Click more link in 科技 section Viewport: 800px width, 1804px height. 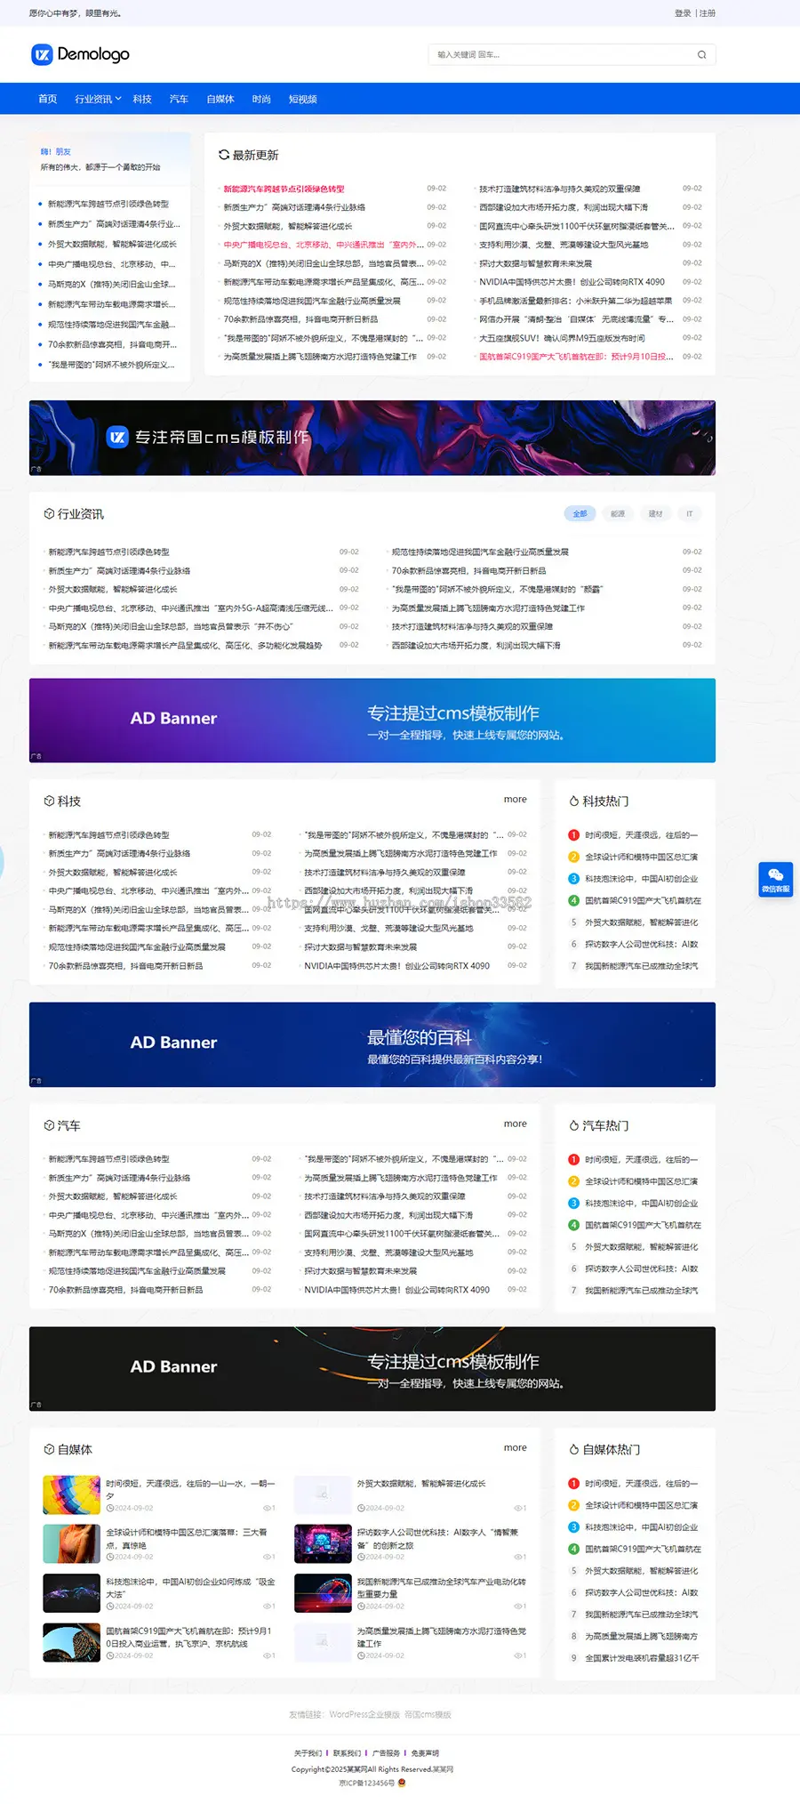coord(516,800)
